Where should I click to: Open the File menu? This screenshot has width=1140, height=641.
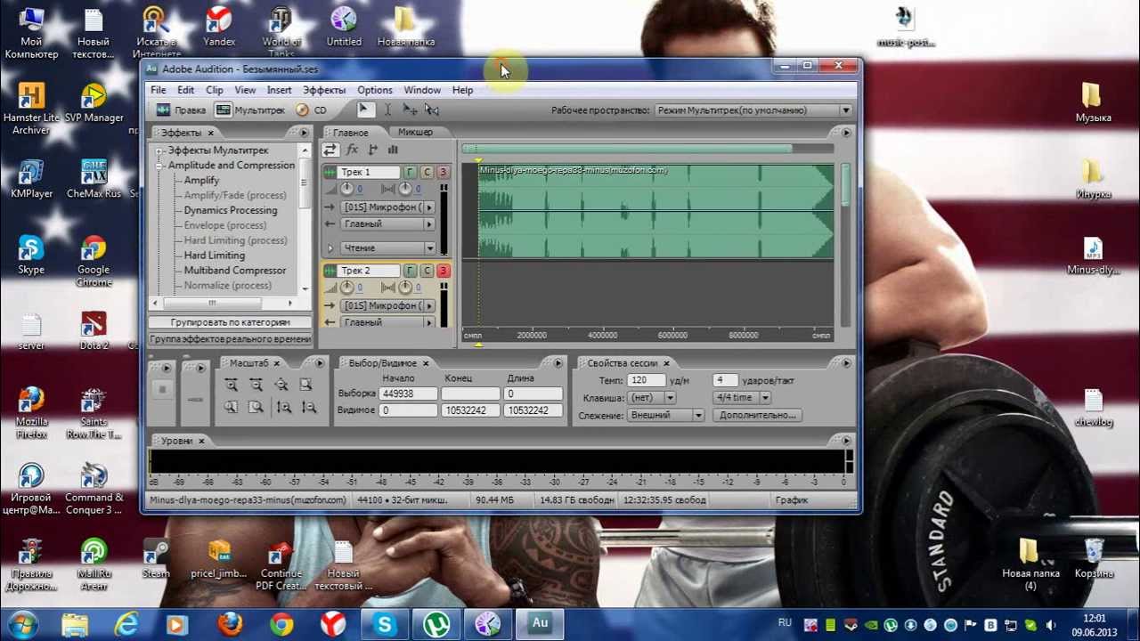pyautogui.click(x=159, y=90)
